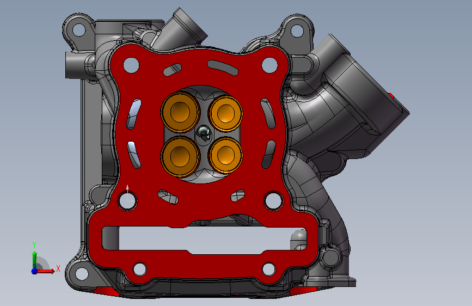This screenshot has height=306, width=472.
Task: Click the blue Z axis ball of triad
Action: 34,271
